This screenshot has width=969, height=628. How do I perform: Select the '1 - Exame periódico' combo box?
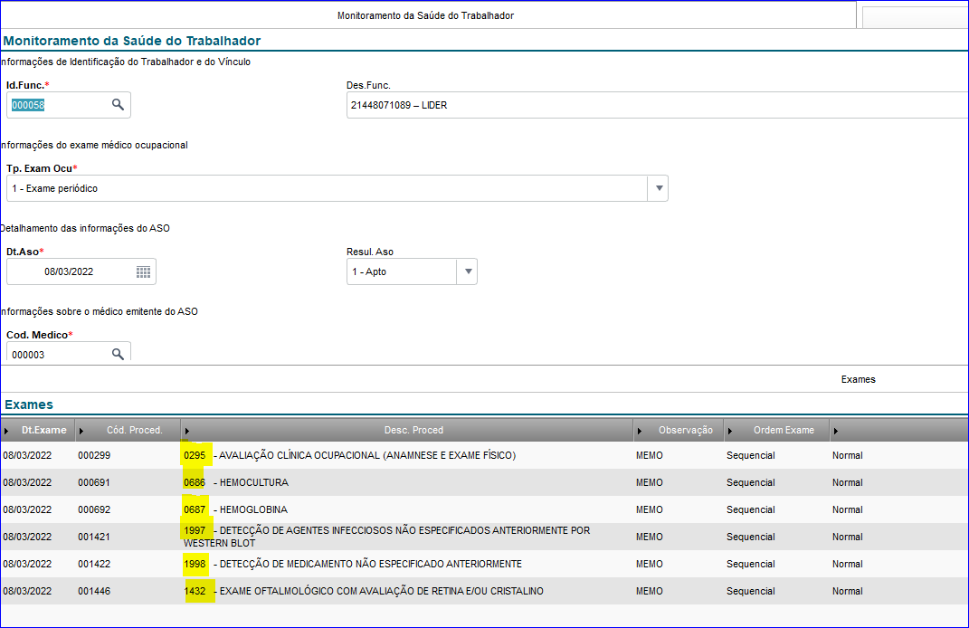click(x=337, y=188)
